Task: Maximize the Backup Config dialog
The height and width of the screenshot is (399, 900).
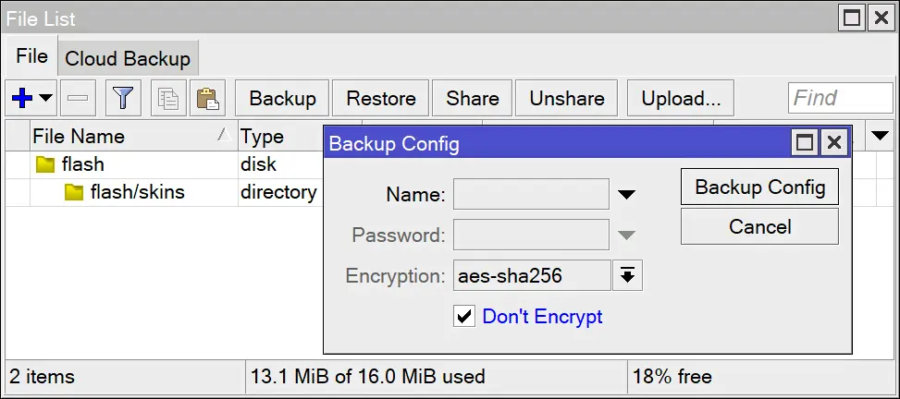Action: coord(805,143)
